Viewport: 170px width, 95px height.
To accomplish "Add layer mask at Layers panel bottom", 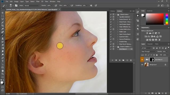I will coord(152,93).
